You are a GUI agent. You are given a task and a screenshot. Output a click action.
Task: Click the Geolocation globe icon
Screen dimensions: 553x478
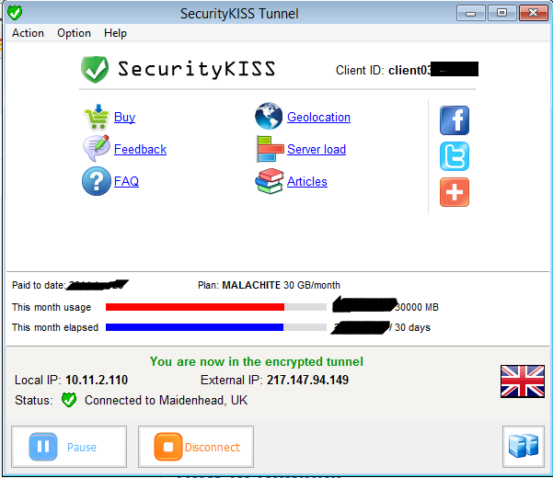[x=269, y=116]
